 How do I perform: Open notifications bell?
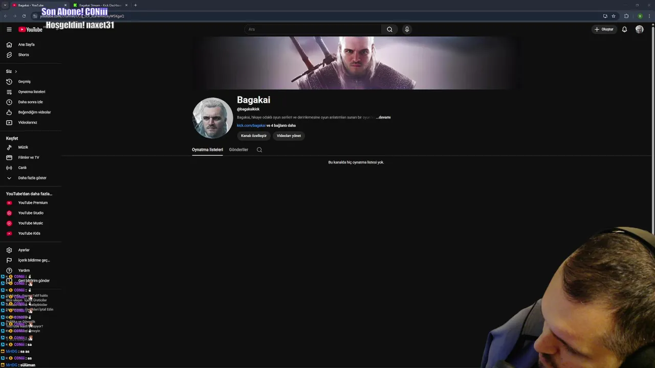624,29
